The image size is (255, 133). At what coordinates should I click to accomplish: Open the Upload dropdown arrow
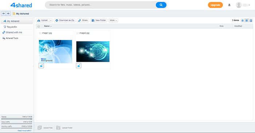coord(51,20)
